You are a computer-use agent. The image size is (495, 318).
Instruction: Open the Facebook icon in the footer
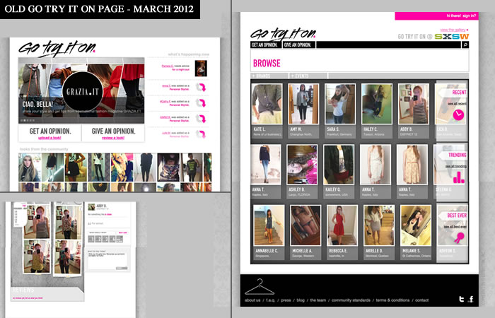point(471,299)
